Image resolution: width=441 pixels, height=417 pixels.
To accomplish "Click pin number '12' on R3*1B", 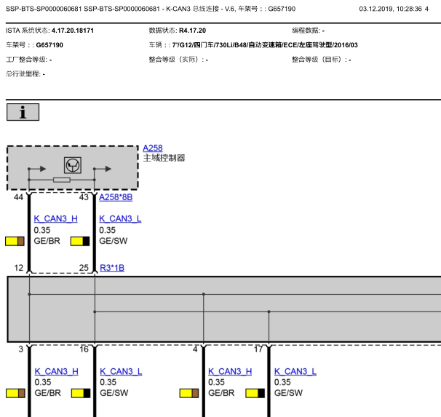I will click(x=19, y=268).
